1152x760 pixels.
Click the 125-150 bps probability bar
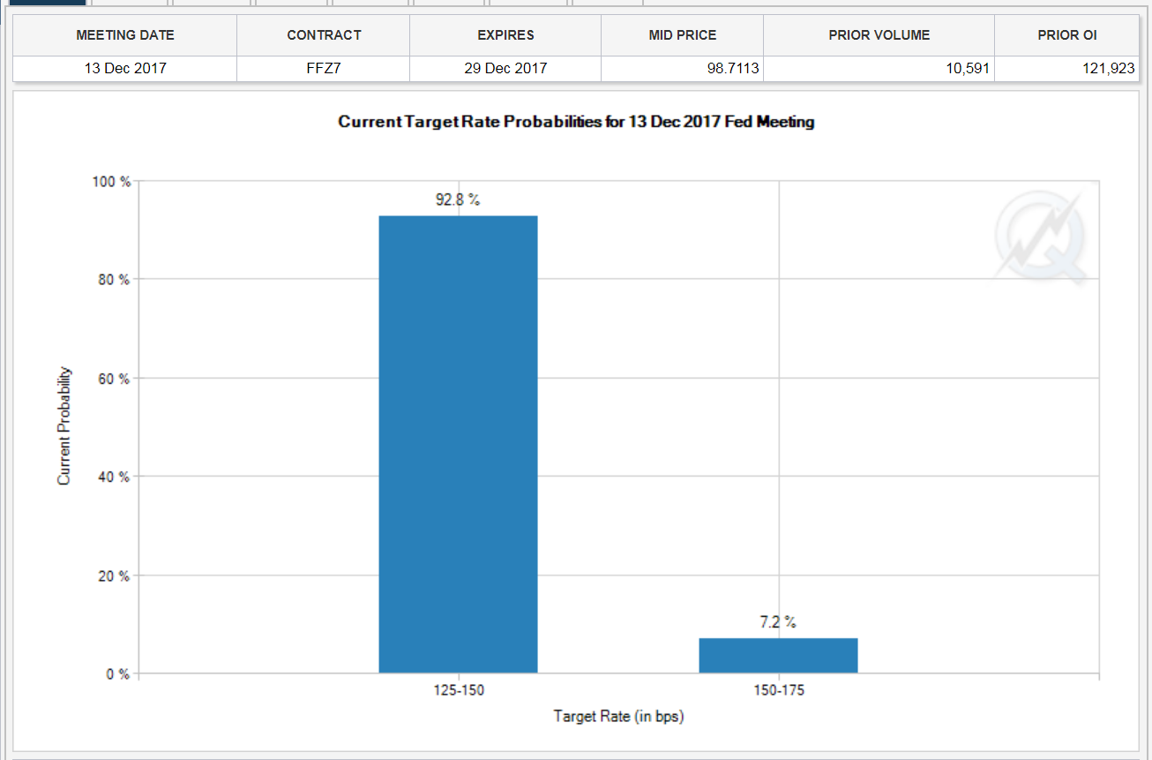click(x=458, y=445)
